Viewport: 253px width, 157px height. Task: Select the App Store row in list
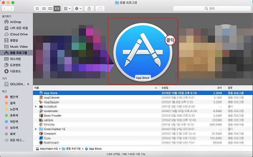tap(143, 93)
